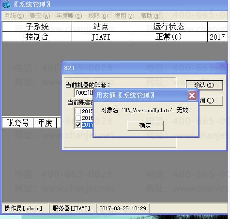Open the 账套(A) menu

tap(40, 16)
